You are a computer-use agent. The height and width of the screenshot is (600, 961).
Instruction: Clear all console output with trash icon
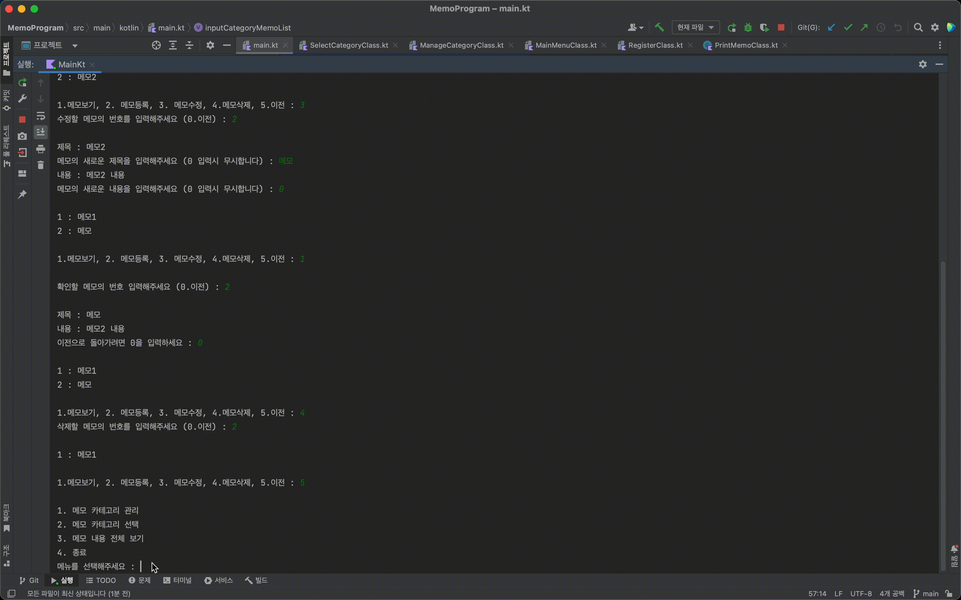40,165
